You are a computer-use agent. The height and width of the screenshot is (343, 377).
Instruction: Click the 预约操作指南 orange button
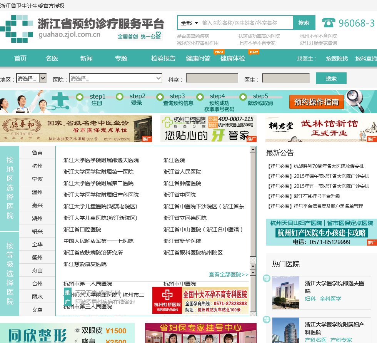(316, 102)
